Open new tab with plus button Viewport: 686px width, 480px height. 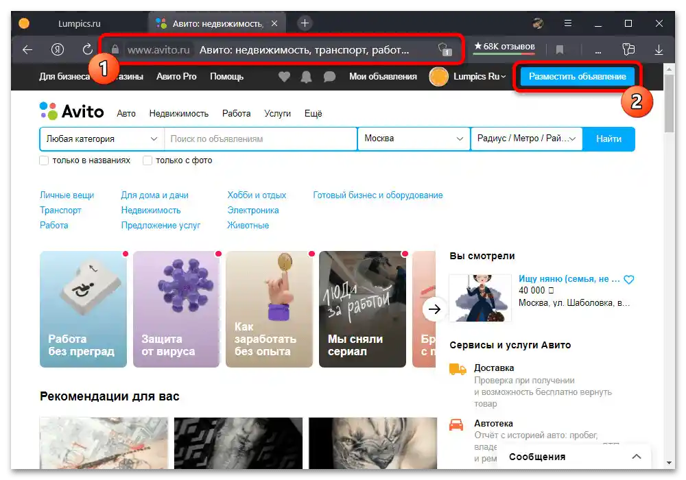(x=305, y=23)
